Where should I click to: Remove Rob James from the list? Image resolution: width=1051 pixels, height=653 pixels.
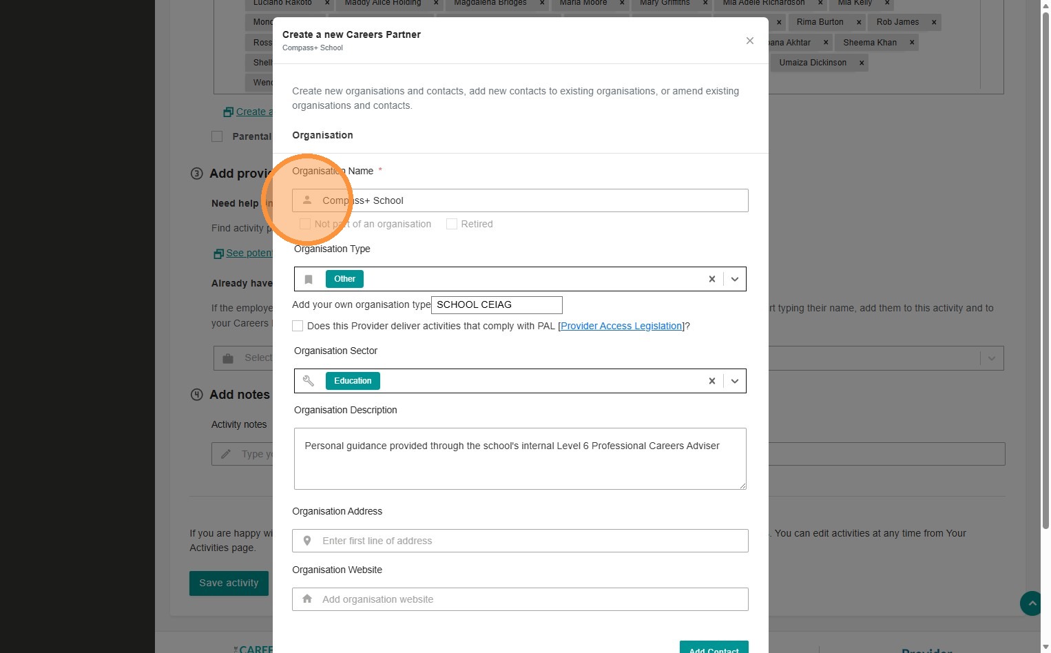tap(934, 22)
